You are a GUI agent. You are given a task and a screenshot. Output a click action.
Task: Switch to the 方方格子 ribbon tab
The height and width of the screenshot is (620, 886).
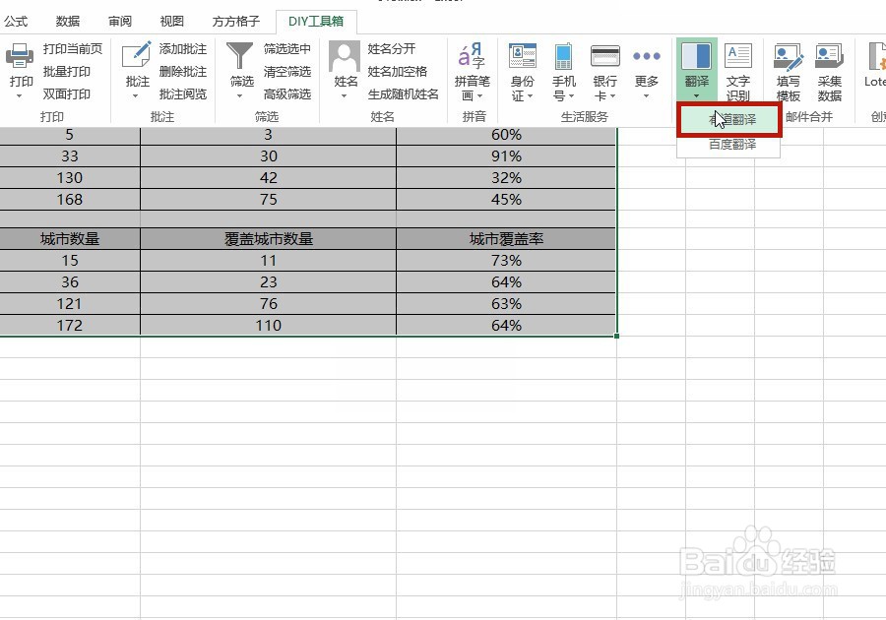pos(234,20)
